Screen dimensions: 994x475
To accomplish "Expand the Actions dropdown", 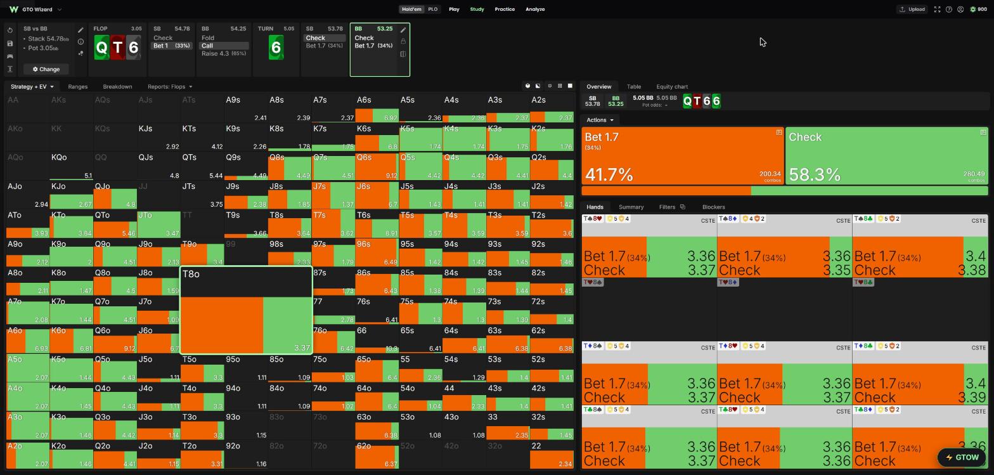I will tap(600, 120).
